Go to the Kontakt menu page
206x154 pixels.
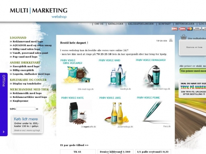[164, 24]
